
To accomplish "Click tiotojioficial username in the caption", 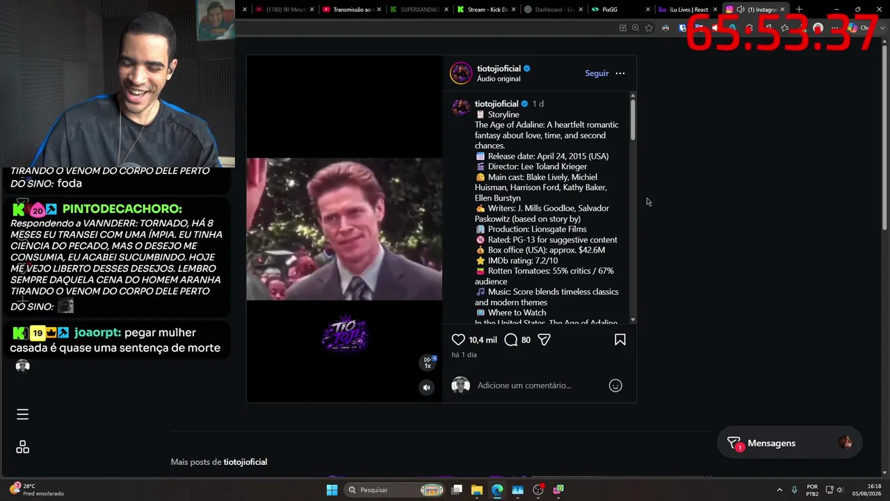I will coord(496,104).
